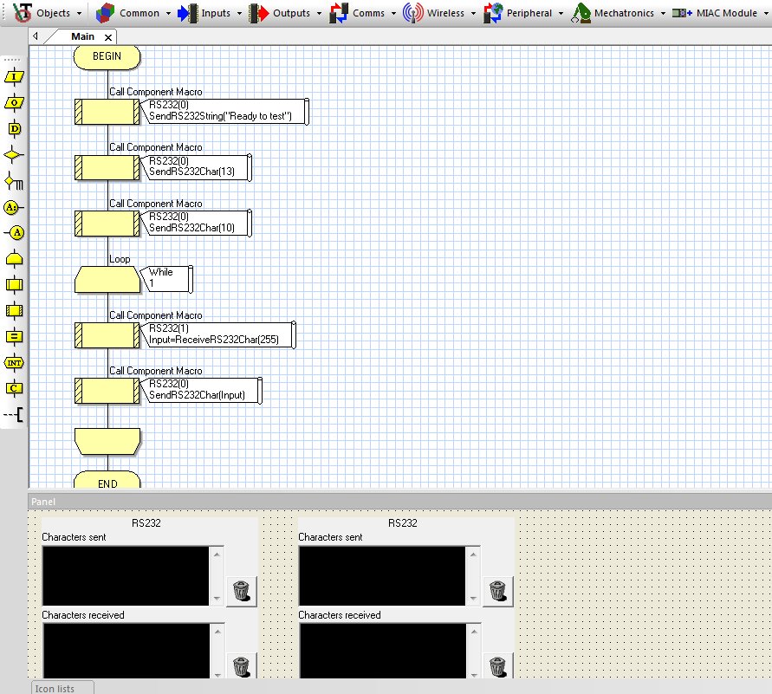This screenshot has width=772, height=694.
Task: Open the Objects component menu
Action: pos(48,13)
